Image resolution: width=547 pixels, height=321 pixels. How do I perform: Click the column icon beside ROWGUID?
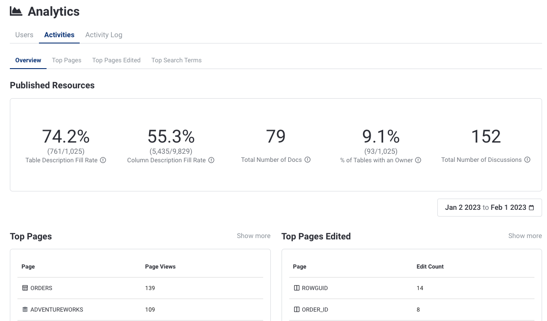(x=296, y=288)
